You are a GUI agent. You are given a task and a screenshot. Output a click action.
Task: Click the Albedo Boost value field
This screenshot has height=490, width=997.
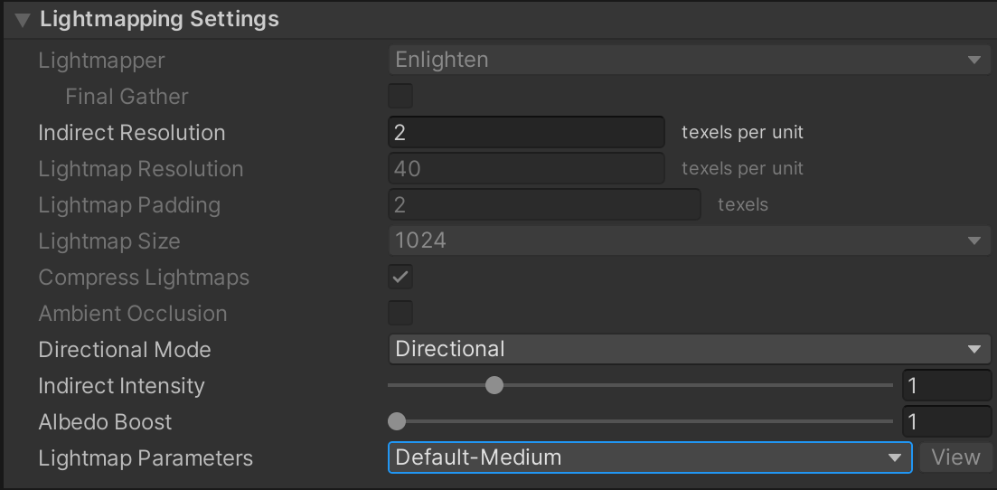pyautogui.click(x=946, y=421)
